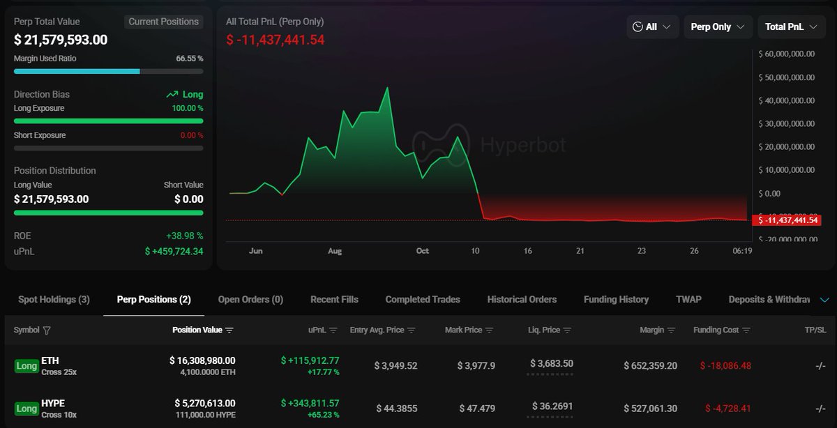Click the Short Value $ 0.00
837x428 pixels.
tap(189, 199)
